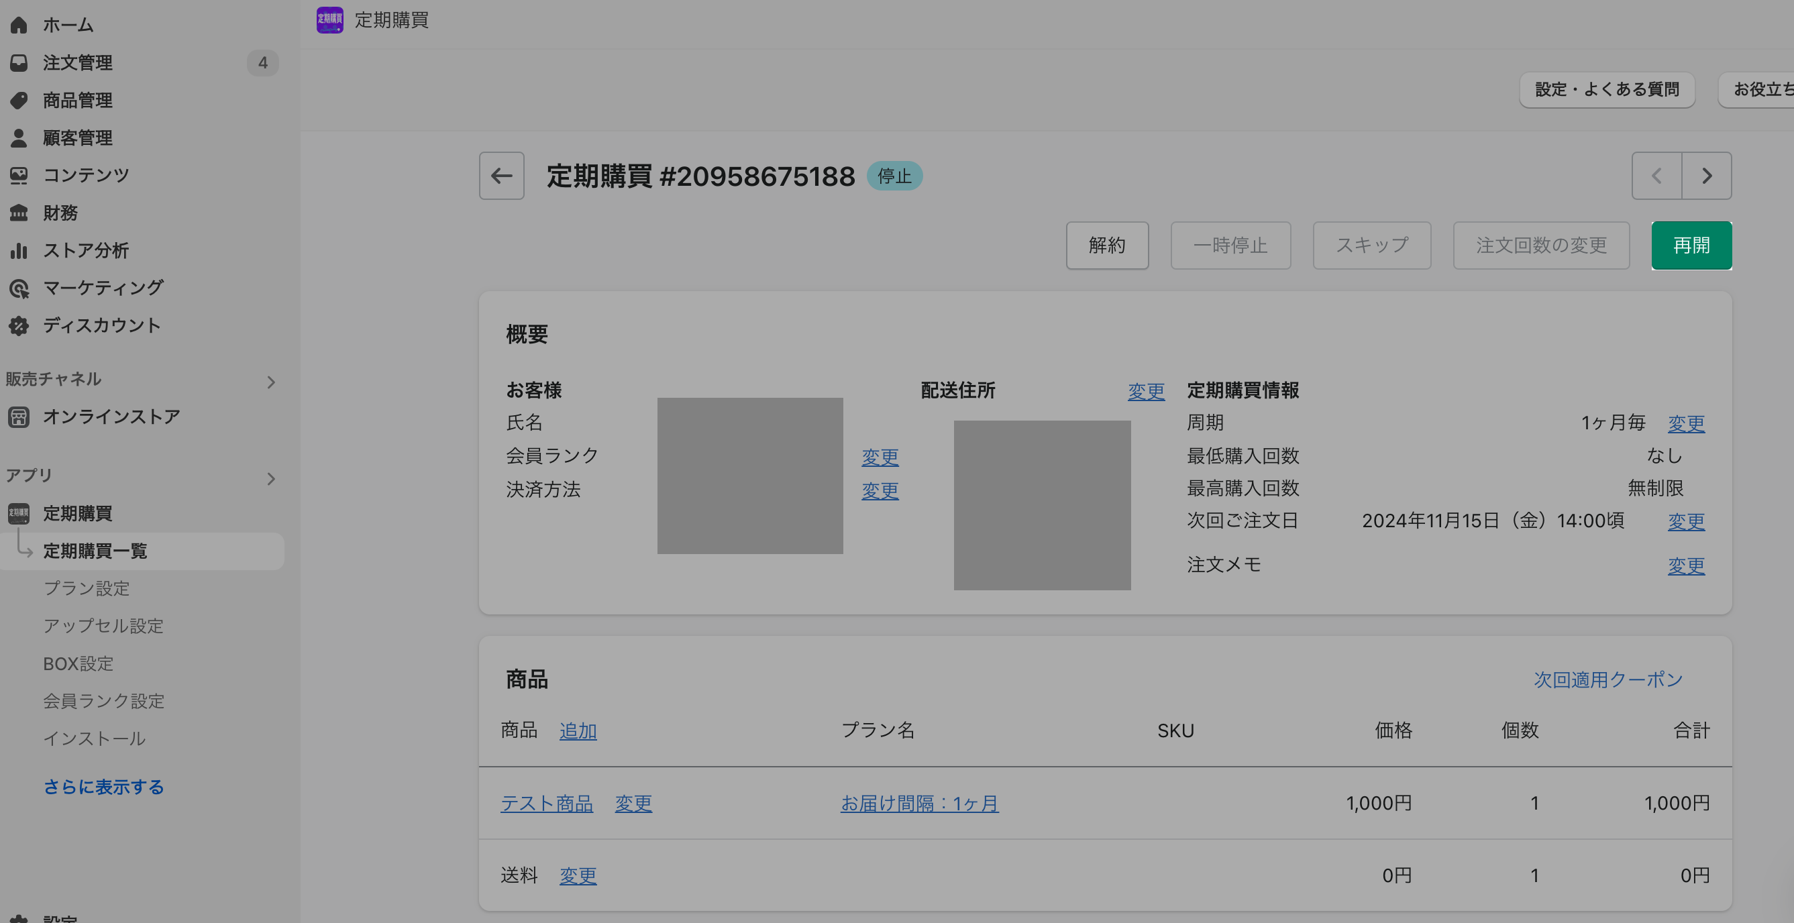The height and width of the screenshot is (923, 1794).
Task: Go to the next subscription with right chevron
Action: click(x=1706, y=176)
